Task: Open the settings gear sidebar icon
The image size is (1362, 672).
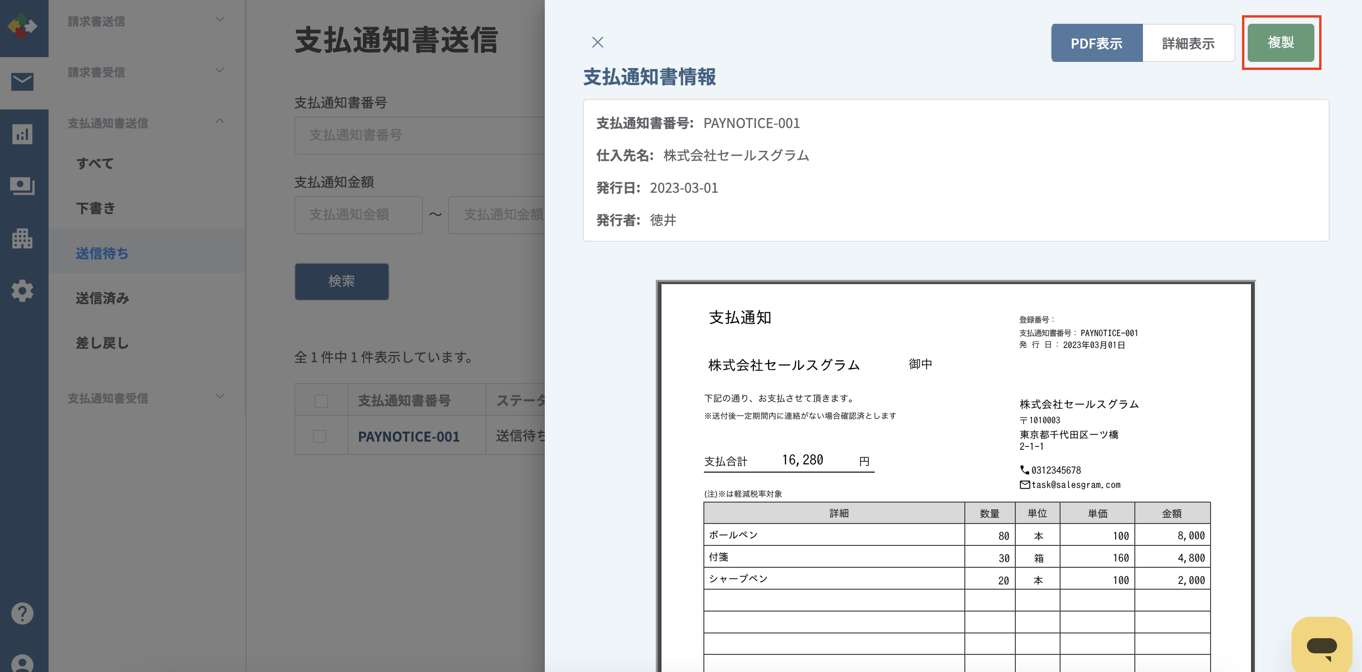Action: pyautogui.click(x=22, y=291)
